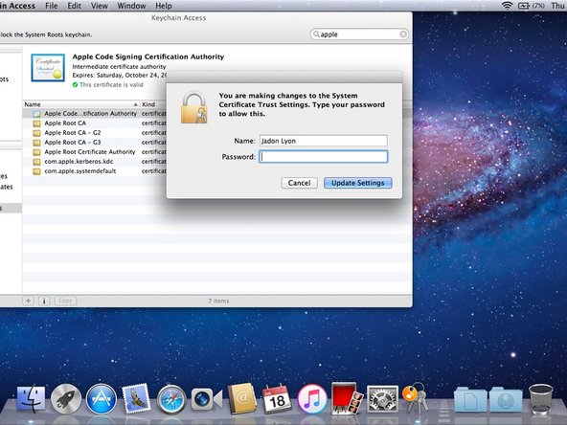Open Finder from the dock
The image size is (567, 425).
click(31, 398)
